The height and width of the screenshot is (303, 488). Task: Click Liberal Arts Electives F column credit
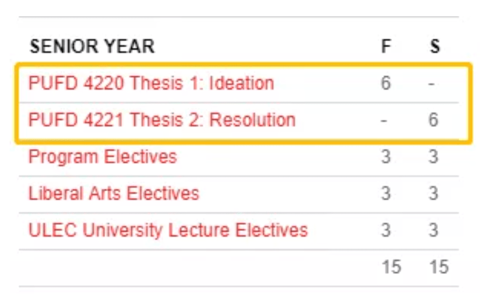point(385,193)
